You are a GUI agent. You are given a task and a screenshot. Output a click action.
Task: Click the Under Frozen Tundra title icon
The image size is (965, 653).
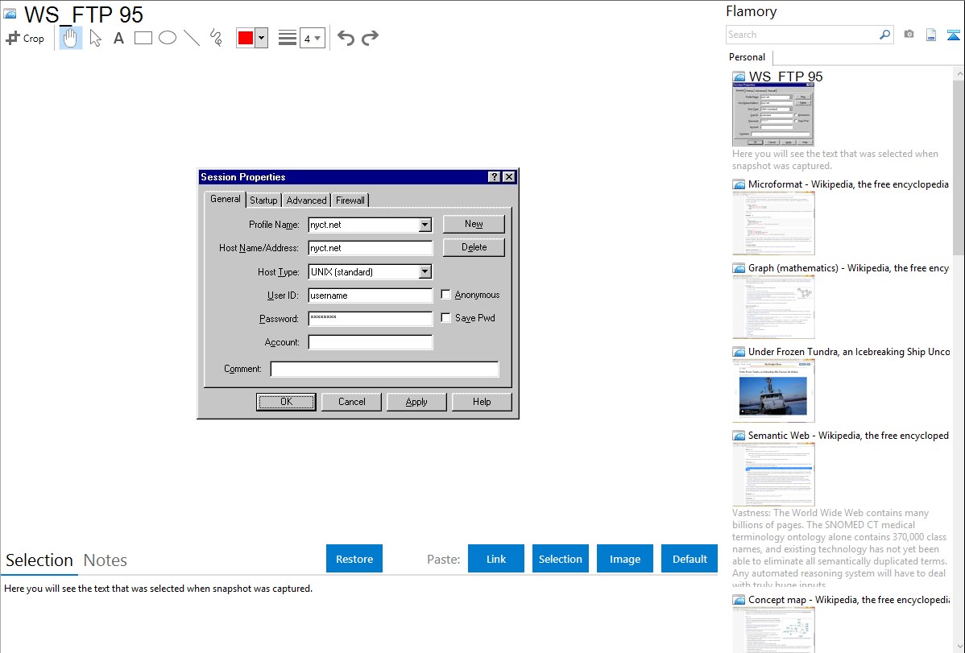pyautogui.click(x=739, y=352)
